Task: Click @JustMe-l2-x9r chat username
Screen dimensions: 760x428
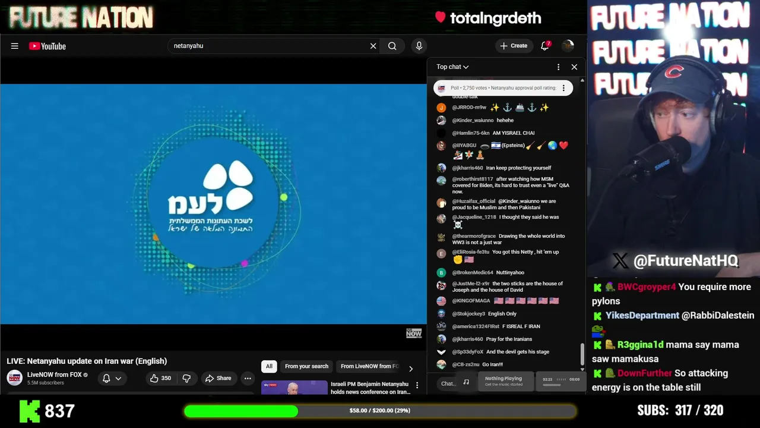Action: coord(471,284)
